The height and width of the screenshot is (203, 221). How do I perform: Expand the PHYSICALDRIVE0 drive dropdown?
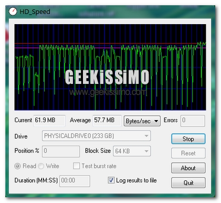tap(96, 136)
